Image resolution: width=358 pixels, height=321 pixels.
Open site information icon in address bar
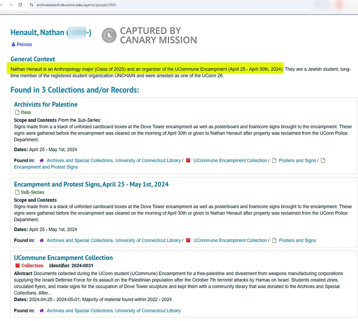(31, 5)
